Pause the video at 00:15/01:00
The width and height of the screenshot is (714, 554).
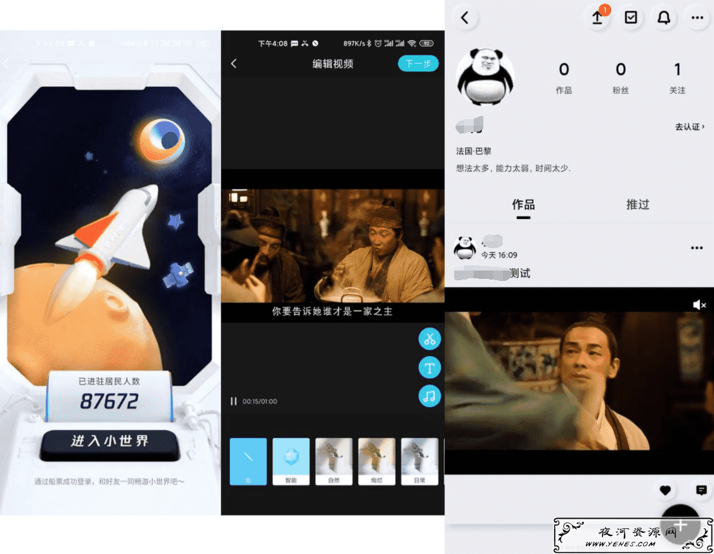pos(234,401)
